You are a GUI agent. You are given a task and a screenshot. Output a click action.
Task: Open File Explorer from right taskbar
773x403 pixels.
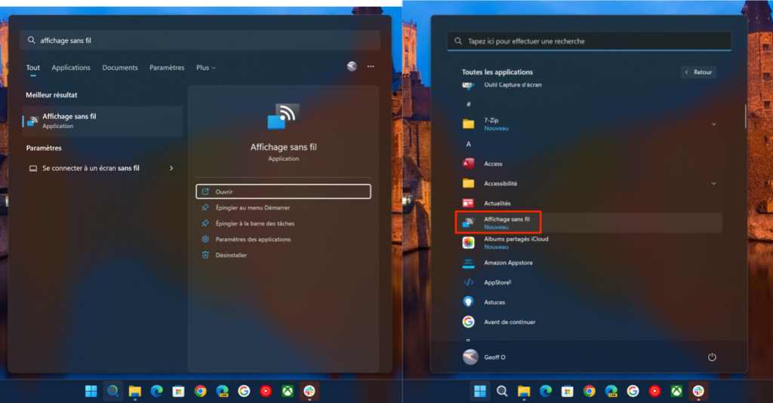[524, 391]
